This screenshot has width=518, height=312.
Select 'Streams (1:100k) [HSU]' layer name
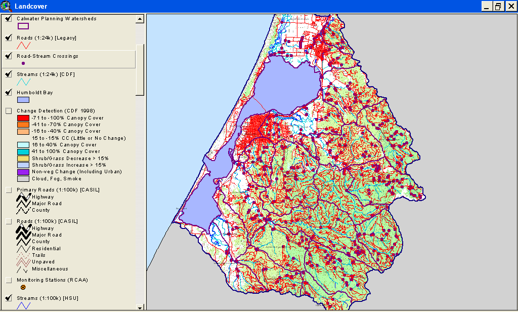pos(48,298)
